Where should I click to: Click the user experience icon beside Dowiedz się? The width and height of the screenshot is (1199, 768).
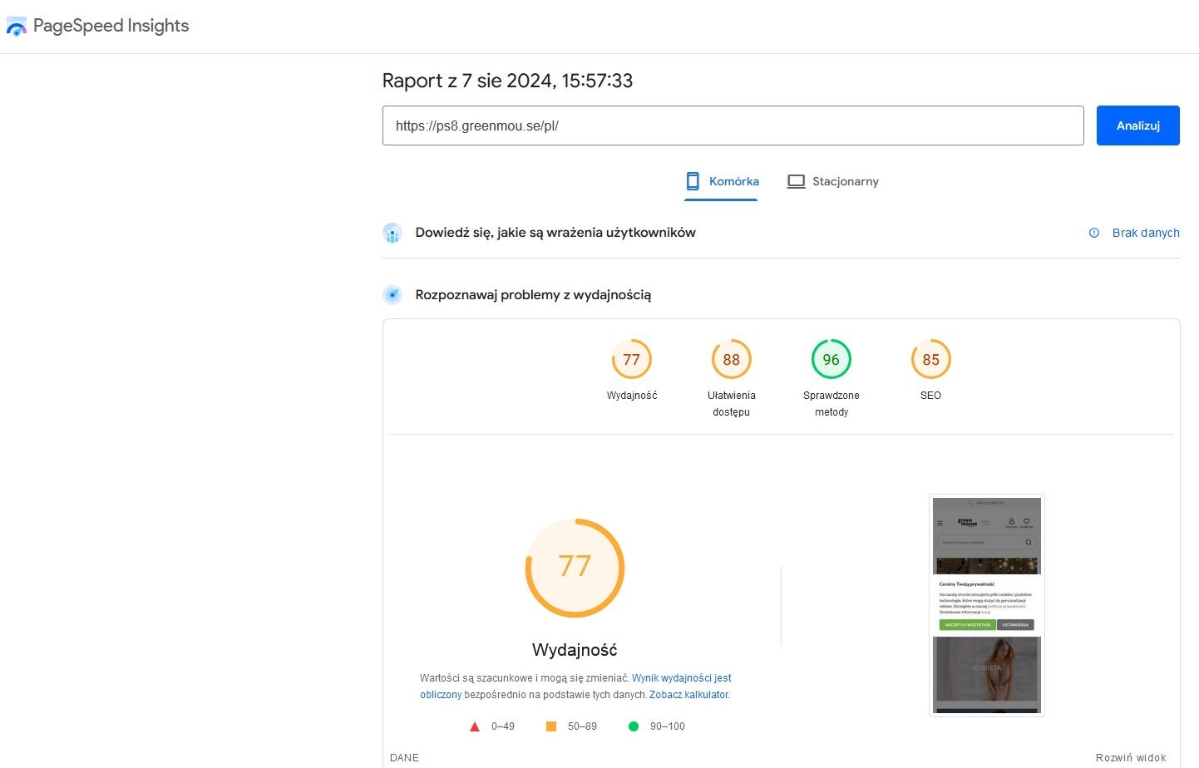tap(392, 233)
